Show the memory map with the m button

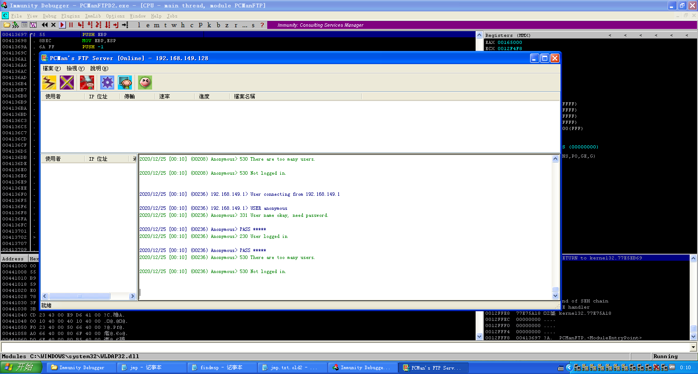pos(156,25)
